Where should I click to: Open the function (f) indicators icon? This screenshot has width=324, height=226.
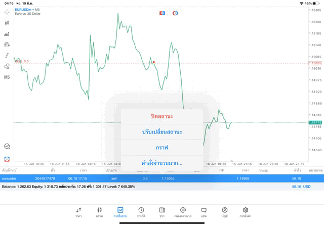[x=7, y=56]
